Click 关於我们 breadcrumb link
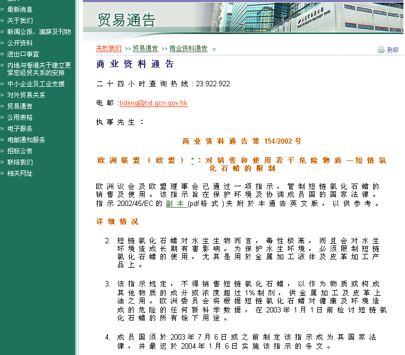Screen dimensions: 405x355 tap(108, 48)
